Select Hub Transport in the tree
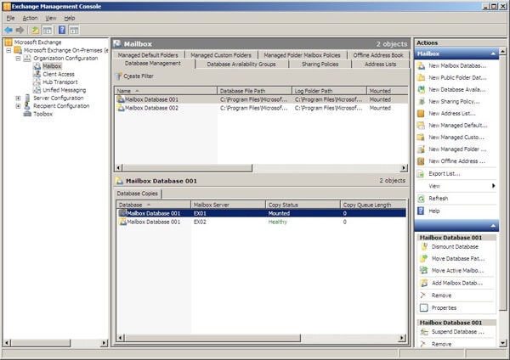This screenshot has width=510, height=360. 60,82
